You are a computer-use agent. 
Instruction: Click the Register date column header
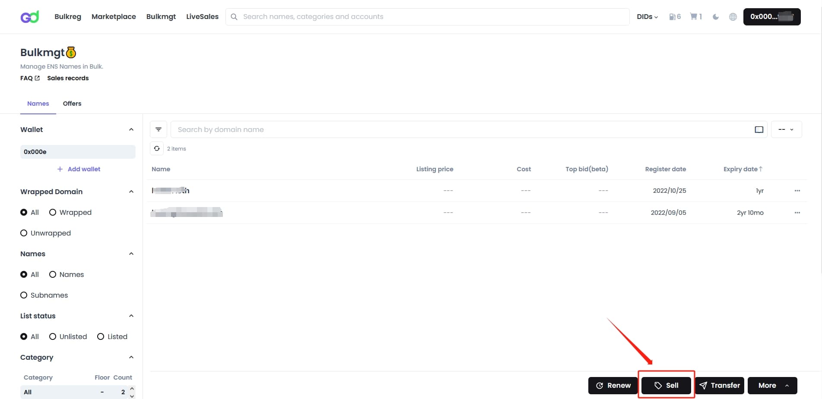coord(665,169)
